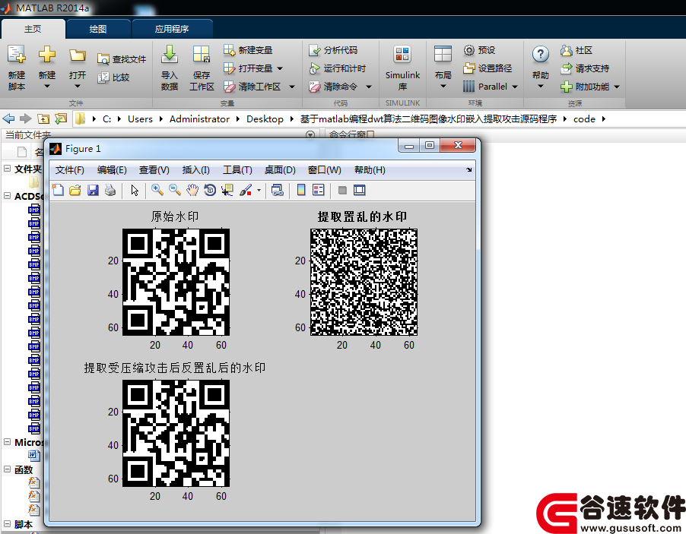Screen dimensions: 686x534
Task: Select code folder in the address path
Action: (584, 118)
